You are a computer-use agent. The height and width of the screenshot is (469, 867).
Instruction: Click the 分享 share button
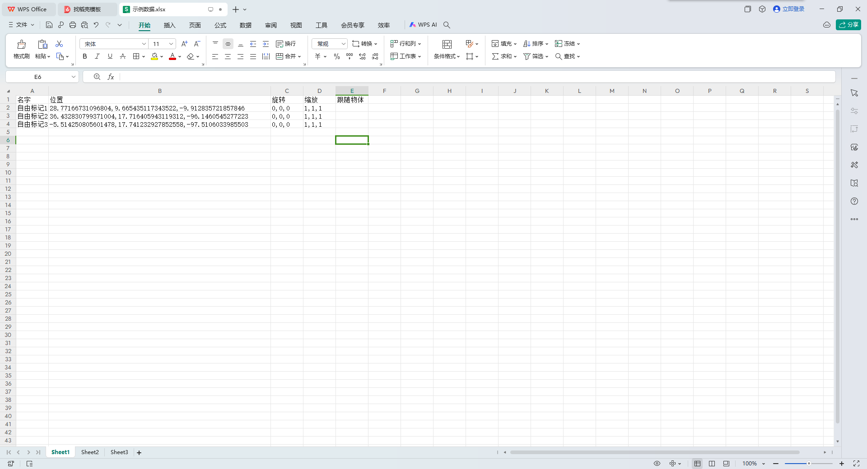848,25
